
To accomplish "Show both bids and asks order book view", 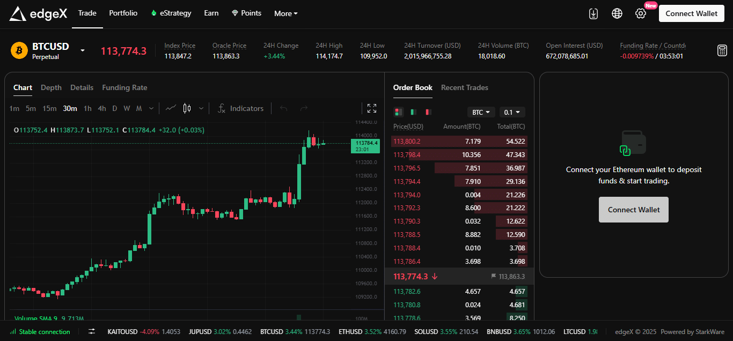I will pyautogui.click(x=398, y=112).
